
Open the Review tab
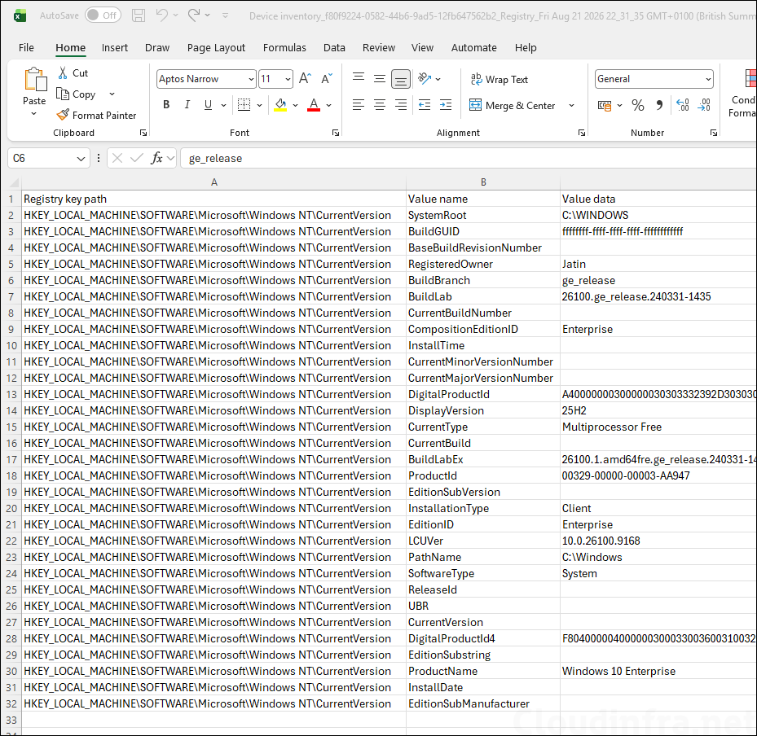tap(378, 48)
